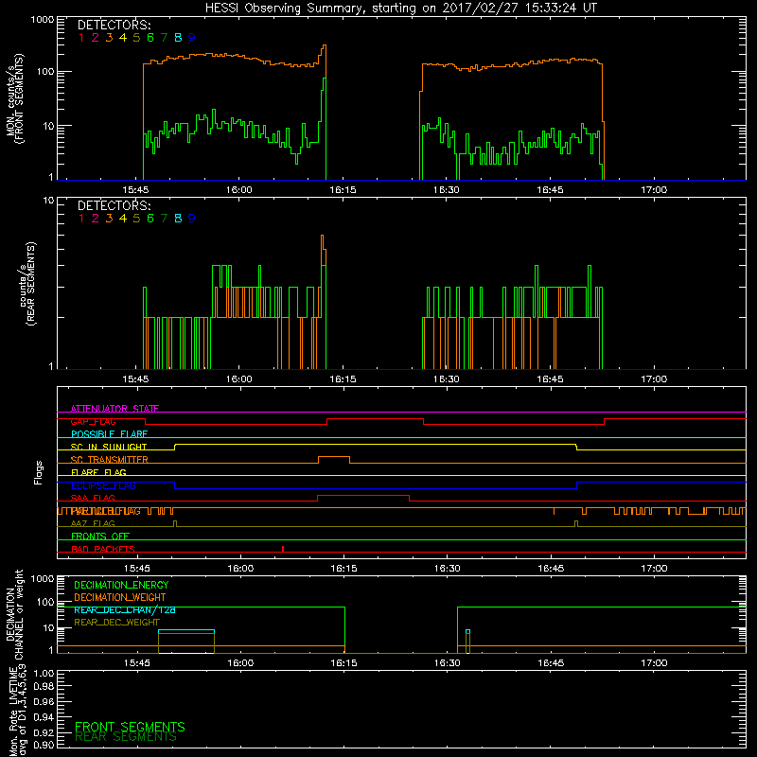Screen dimensions: 757x757
Task: Click the POSSIBLE_FLARE flag label
Action: point(109,434)
